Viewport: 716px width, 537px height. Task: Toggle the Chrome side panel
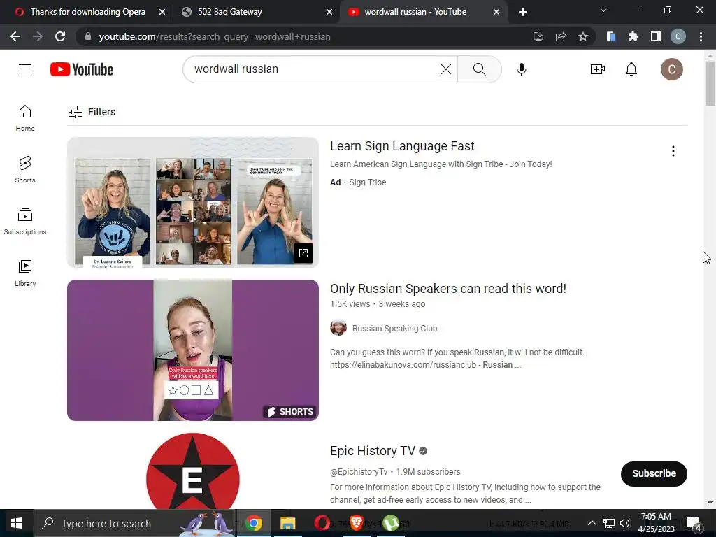click(x=655, y=36)
